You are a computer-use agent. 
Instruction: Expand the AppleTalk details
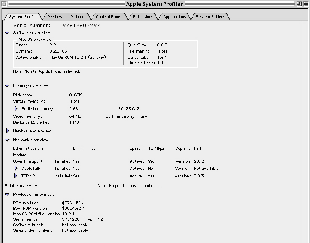coord(16,168)
